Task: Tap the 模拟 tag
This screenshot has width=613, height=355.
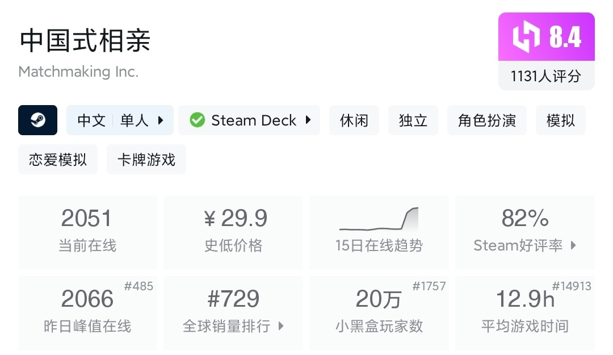Action: click(x=561, y=120)
